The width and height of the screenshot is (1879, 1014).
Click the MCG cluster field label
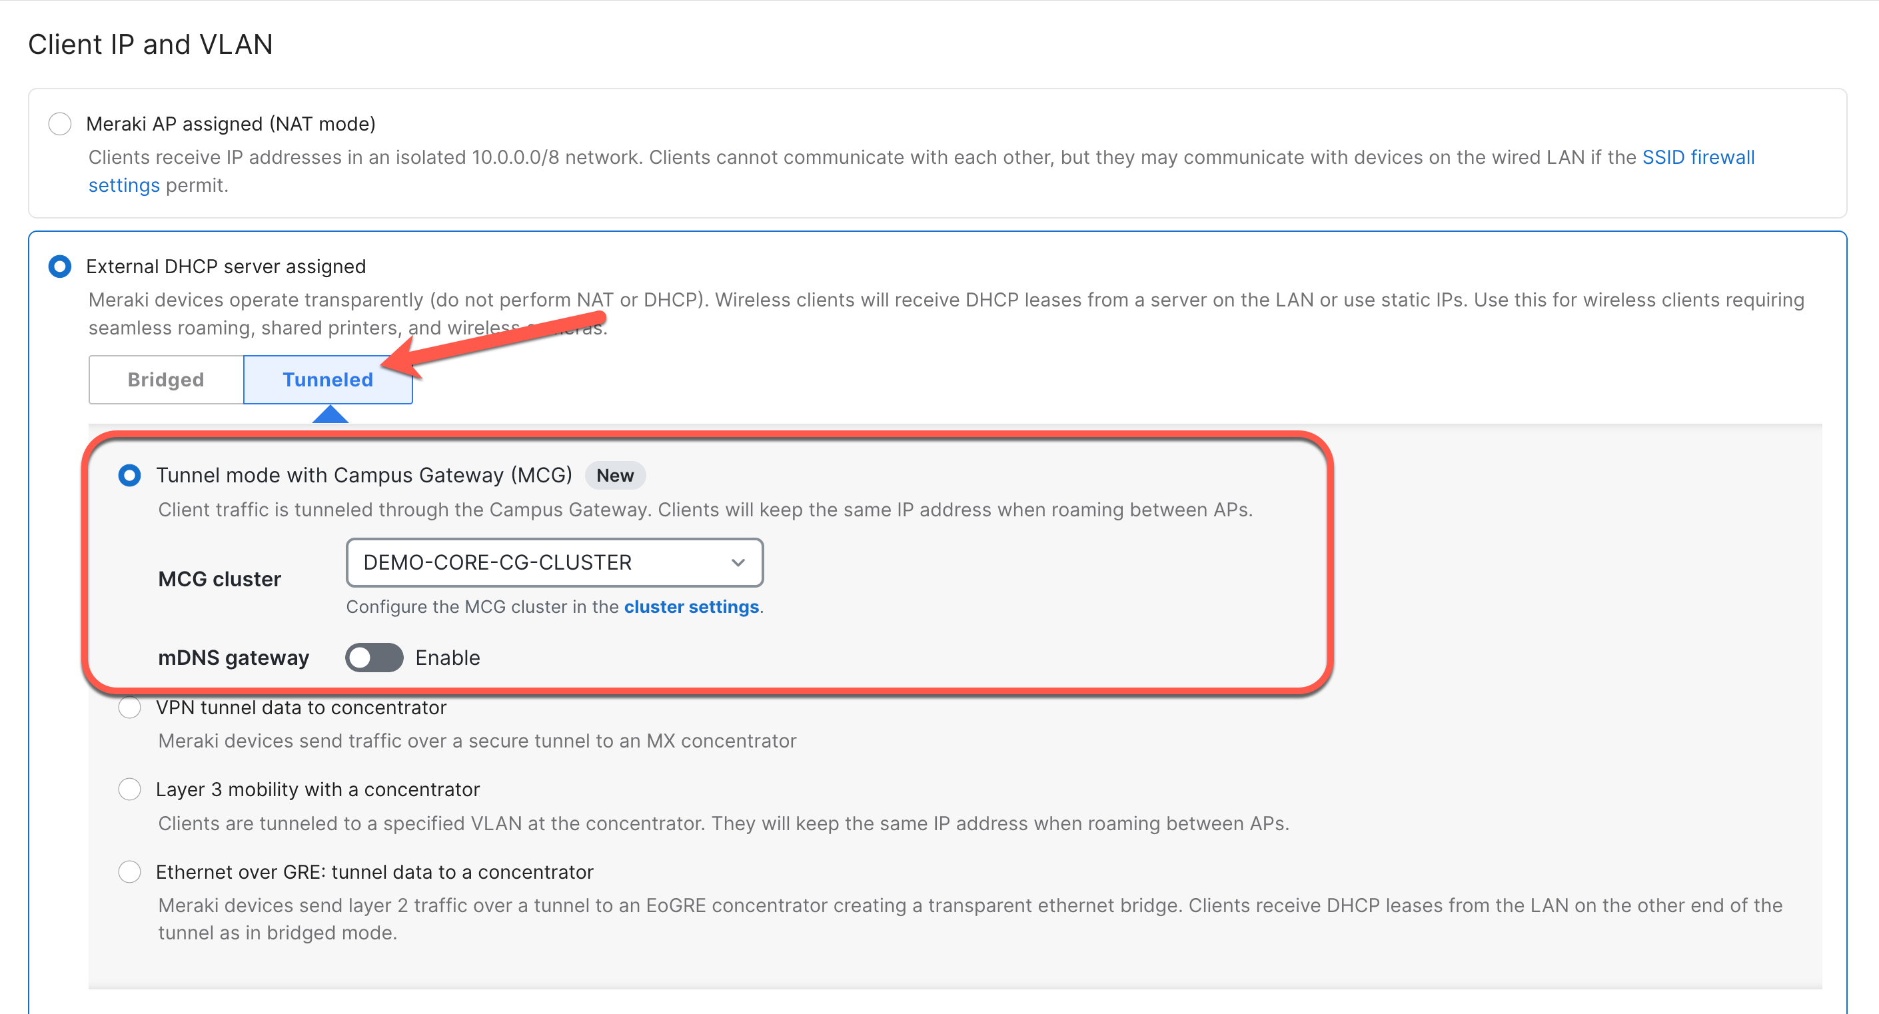(x=220, y=579)
